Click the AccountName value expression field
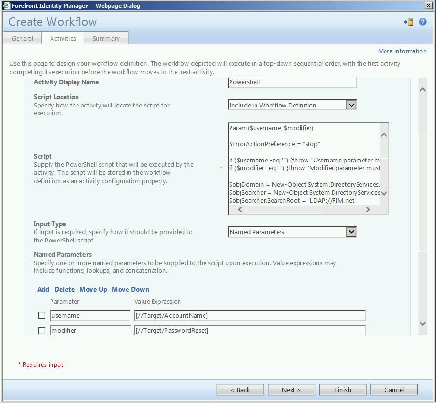The height and width of the screenshot is (403, 436). point(250,315)
